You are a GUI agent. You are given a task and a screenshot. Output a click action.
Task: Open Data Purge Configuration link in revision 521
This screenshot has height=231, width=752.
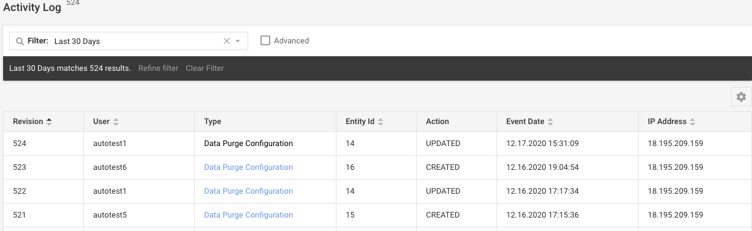click(248, 215)
